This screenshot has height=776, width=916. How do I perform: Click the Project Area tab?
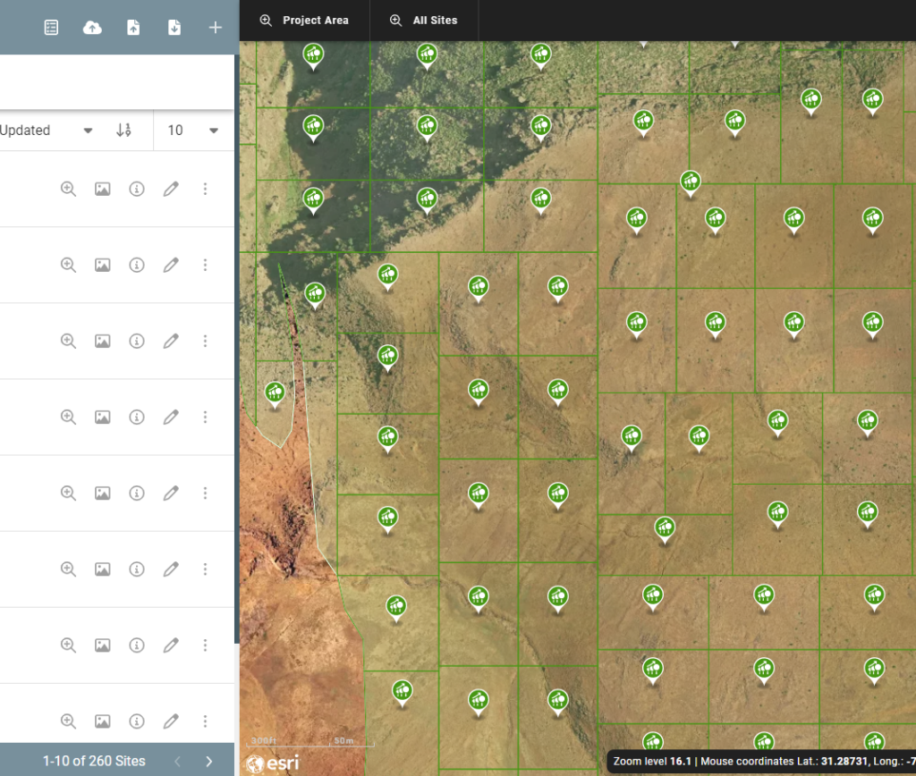(x=304, y=20)
